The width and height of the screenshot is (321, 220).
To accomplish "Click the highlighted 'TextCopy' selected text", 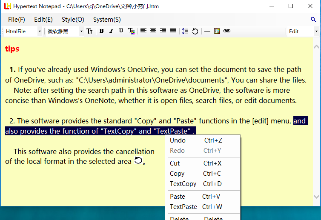I will 118,131.
